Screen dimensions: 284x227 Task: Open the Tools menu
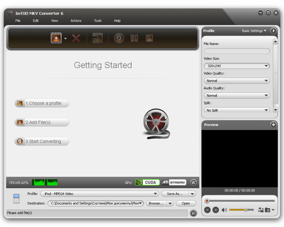tap(97, 21)
